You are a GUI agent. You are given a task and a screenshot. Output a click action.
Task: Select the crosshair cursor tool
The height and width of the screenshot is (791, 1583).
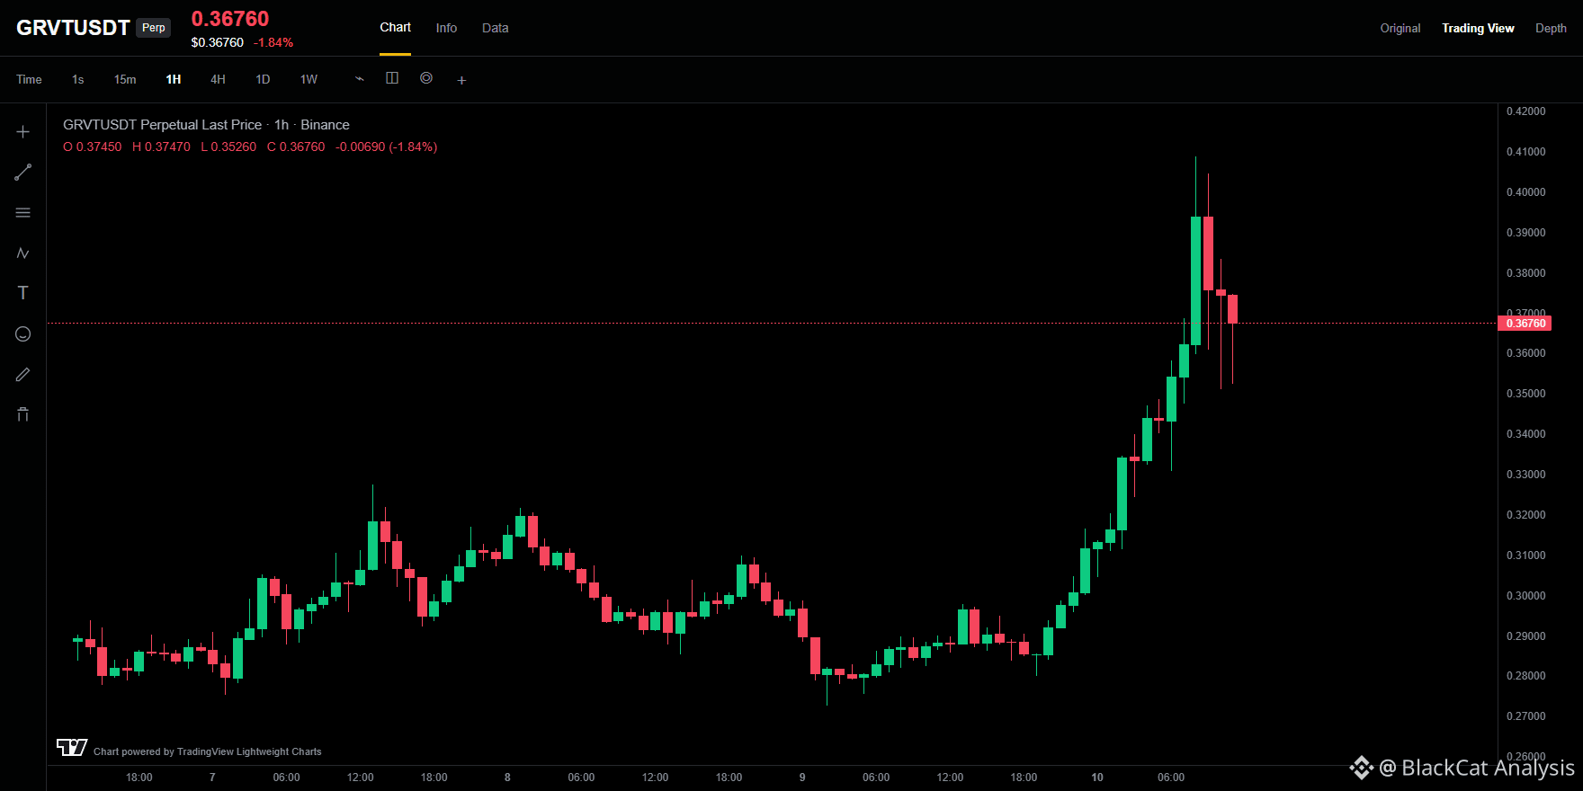point(23,131)
